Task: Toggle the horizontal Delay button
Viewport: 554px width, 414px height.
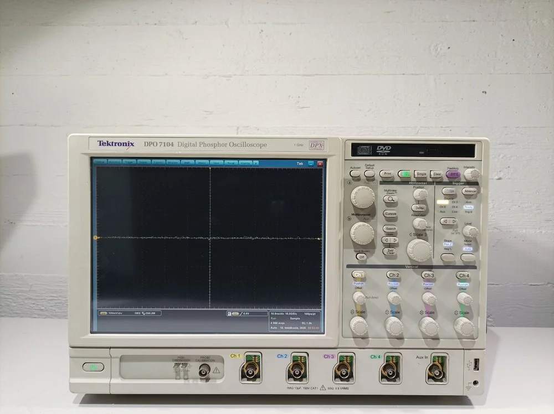Action: click(x=419, y=208)
